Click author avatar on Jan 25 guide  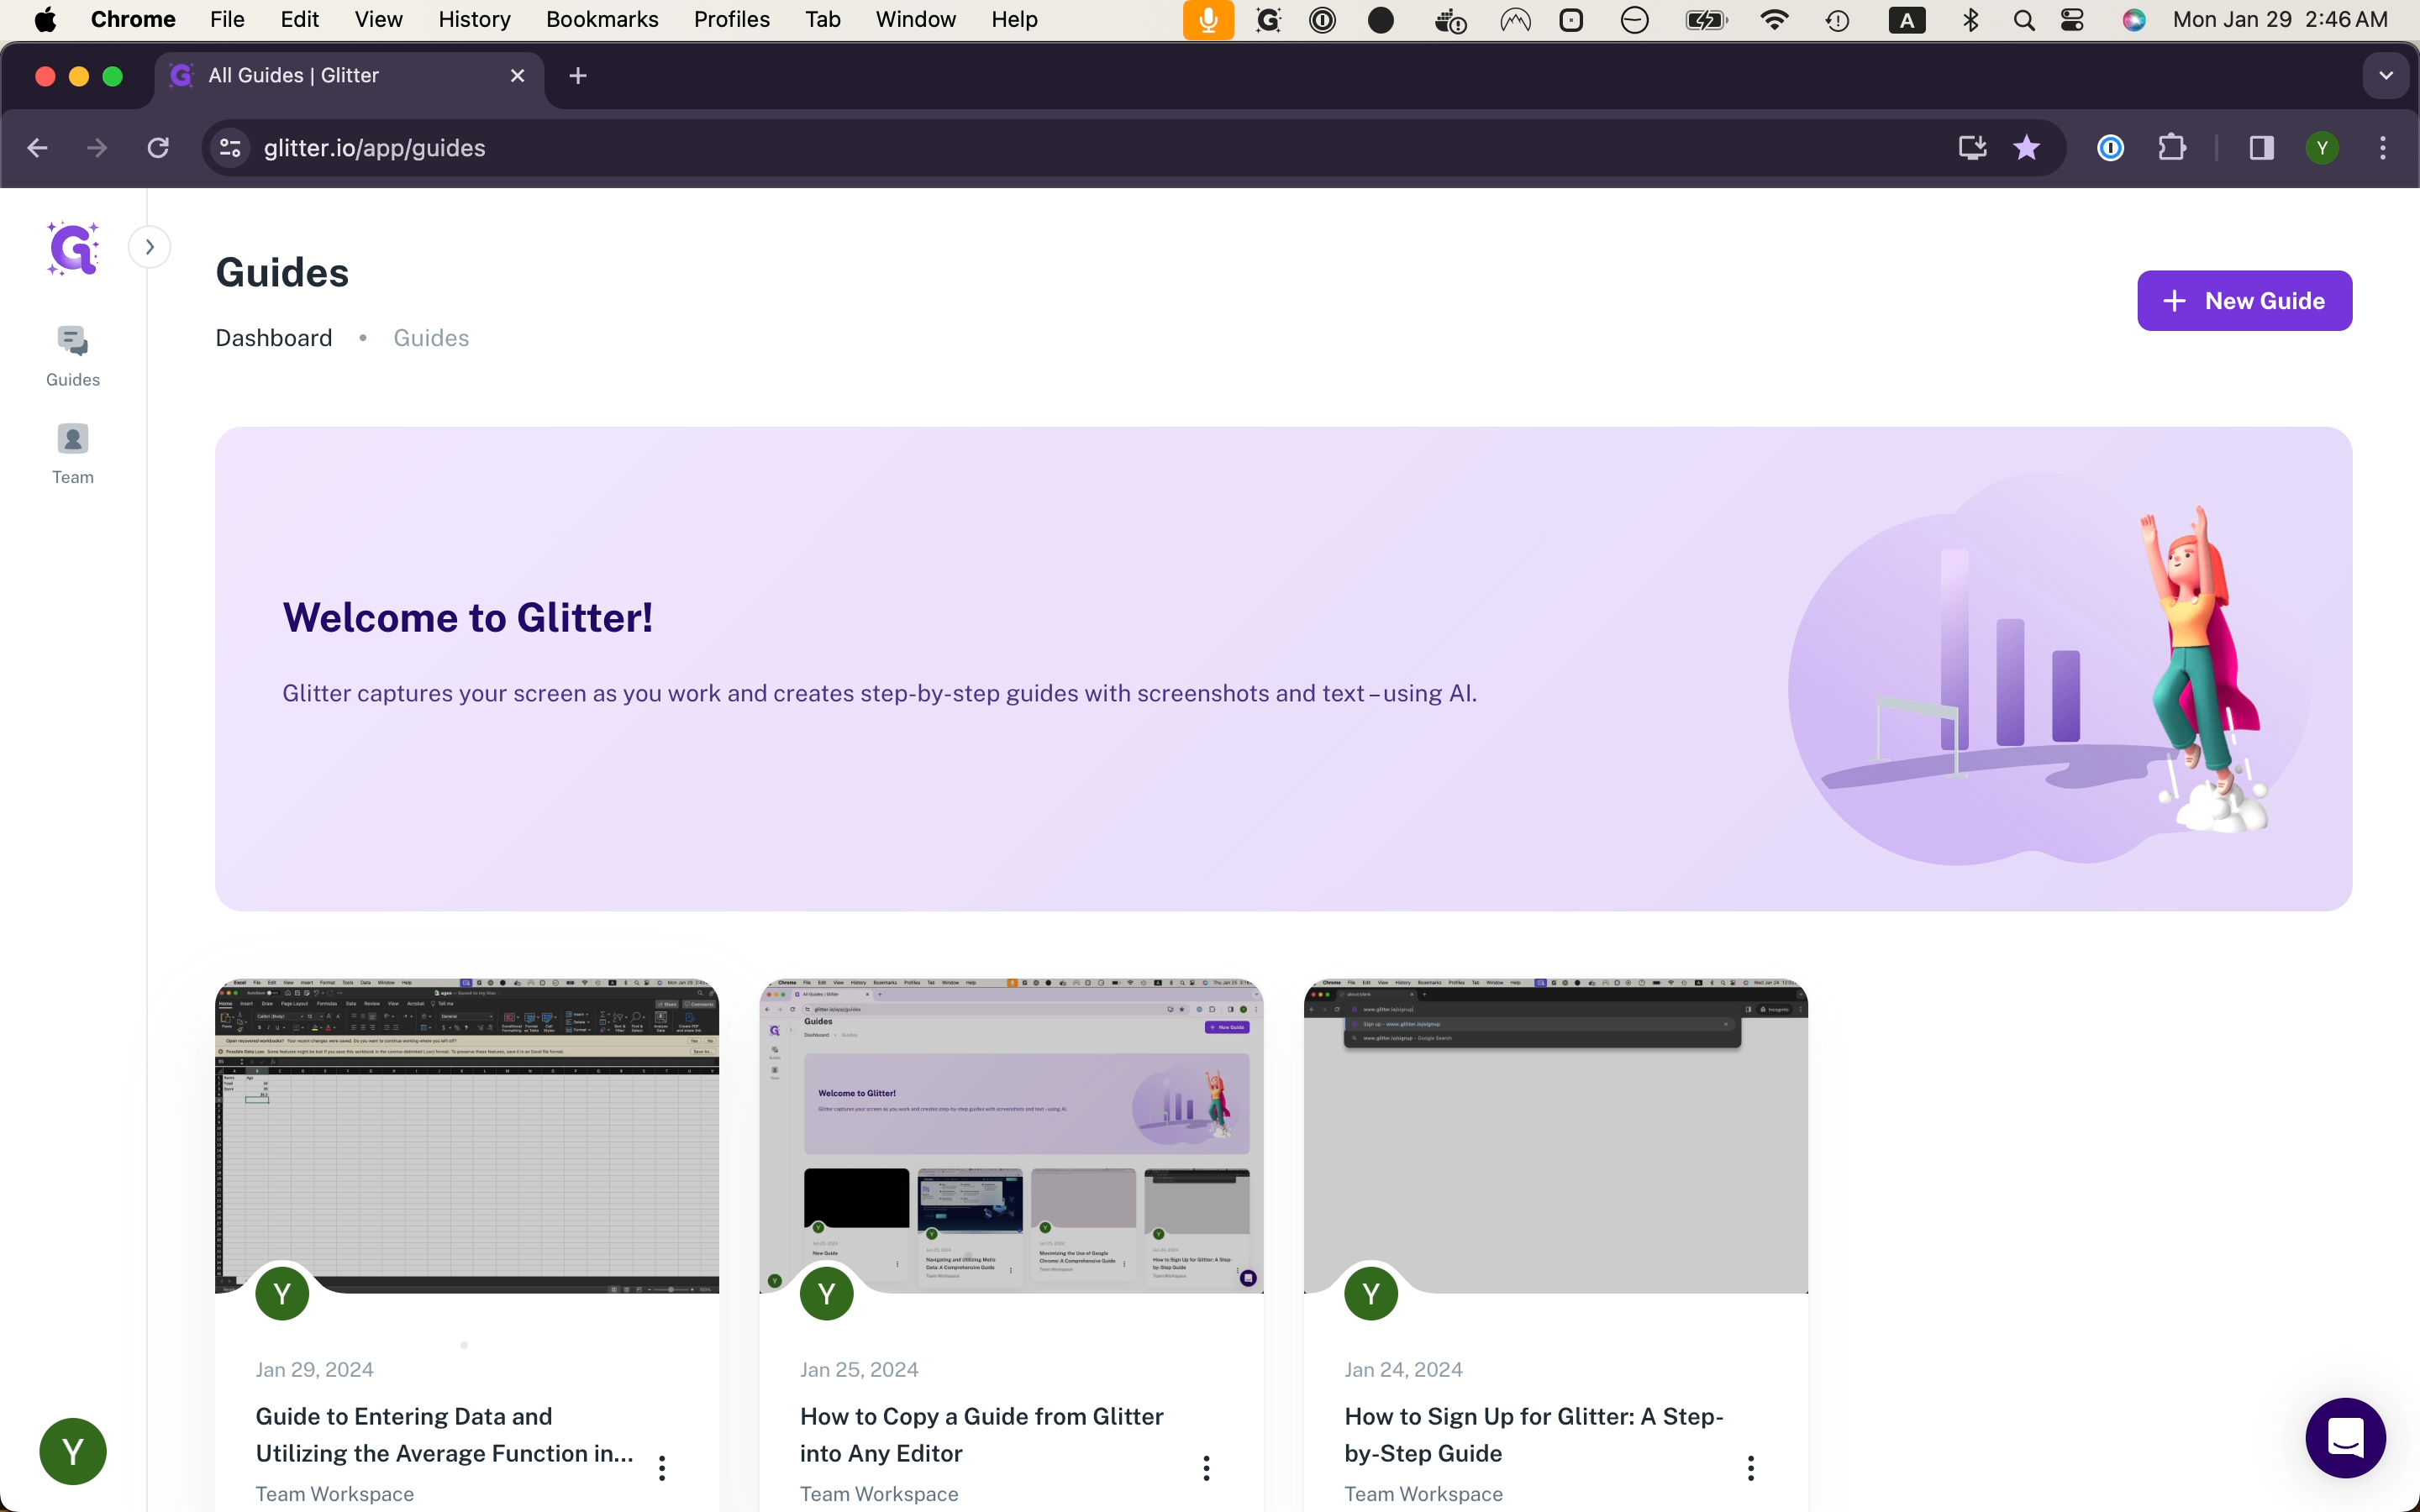click(x=826, y=1293)
